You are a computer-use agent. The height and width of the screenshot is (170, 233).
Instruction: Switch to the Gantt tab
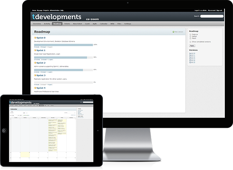point(87,24)
